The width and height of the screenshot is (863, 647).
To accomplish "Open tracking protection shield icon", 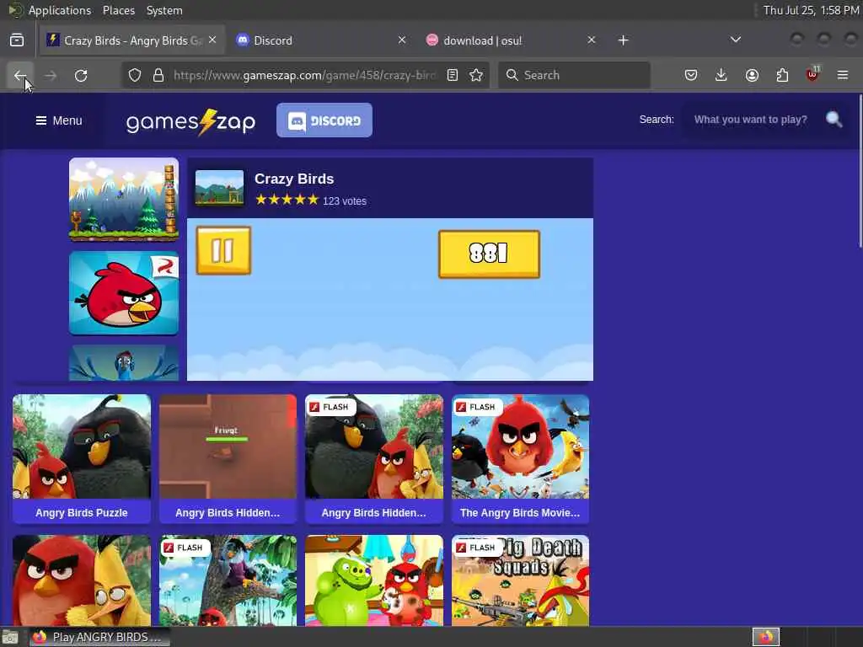I will coord(135,75).
